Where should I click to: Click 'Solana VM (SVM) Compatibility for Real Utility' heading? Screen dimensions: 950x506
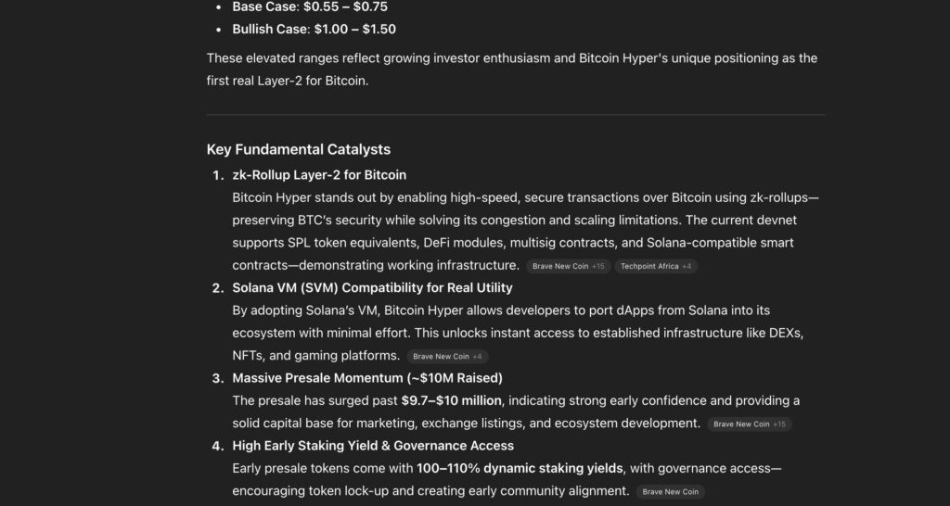tap(372, 288)
